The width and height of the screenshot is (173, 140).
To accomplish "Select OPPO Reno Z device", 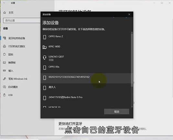I will [x=86, y=37].
